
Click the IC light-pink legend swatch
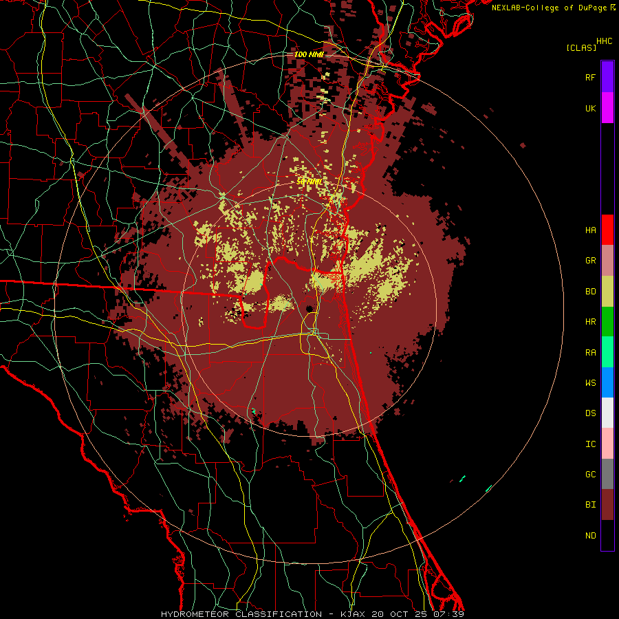pos(607,444)
